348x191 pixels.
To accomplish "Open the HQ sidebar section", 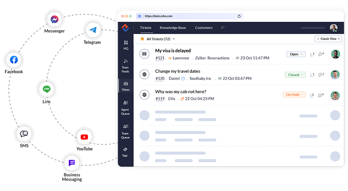I will click(126, 45).
